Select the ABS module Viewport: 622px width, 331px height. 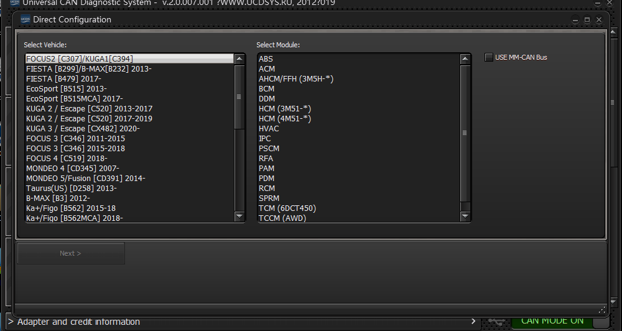[359, 58]
